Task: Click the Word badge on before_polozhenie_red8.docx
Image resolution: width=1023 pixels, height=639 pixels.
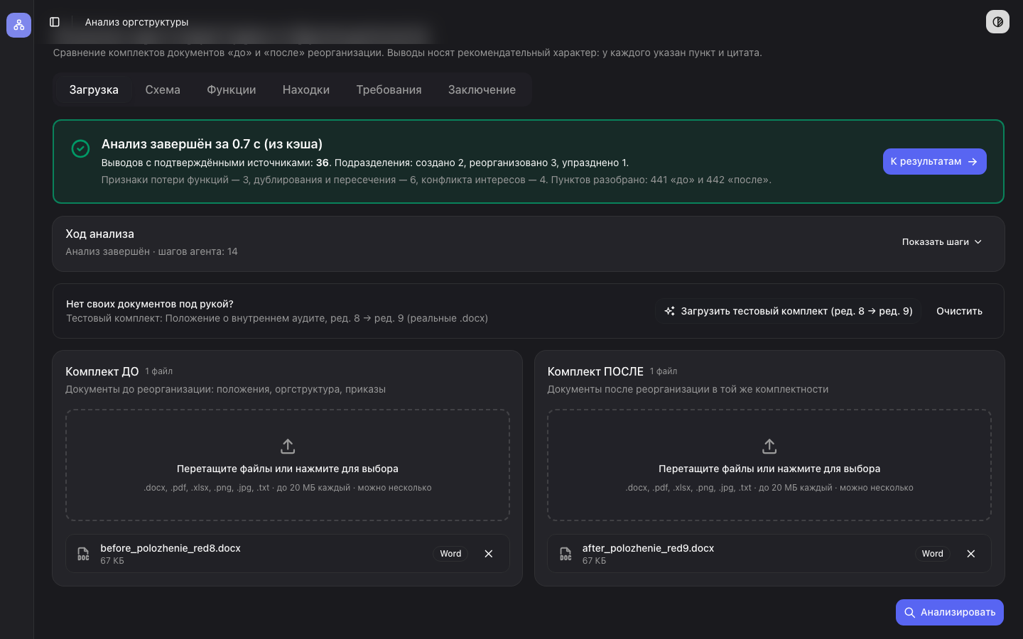Action: click(x=450, y=554)
